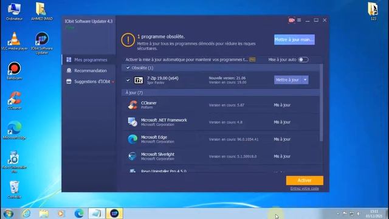Select the Corbeille recycle bin icon
This screenshot has width=389, height=219.
tap(14, 190)
